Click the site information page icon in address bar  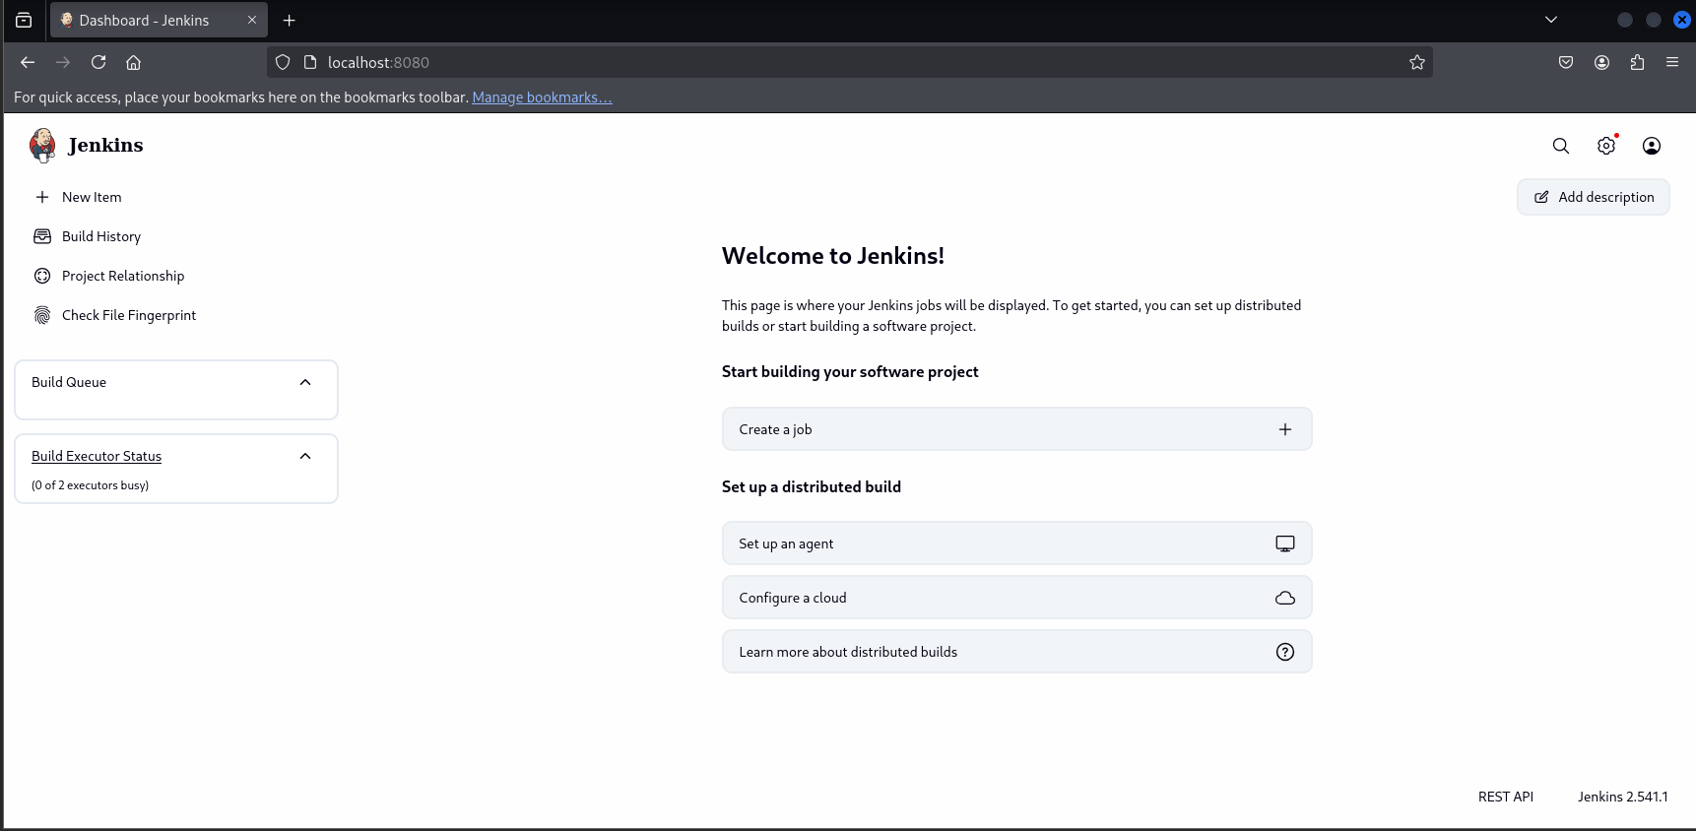coord(310,62)
